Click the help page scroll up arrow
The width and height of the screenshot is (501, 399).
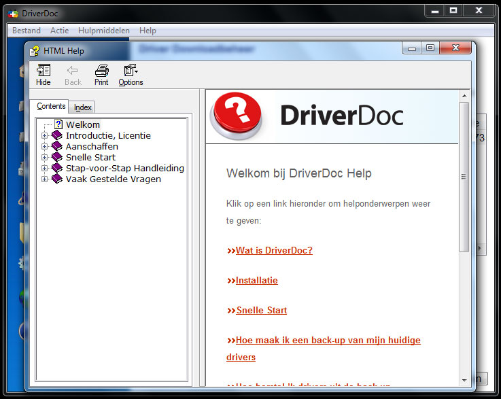click(464, 96)
